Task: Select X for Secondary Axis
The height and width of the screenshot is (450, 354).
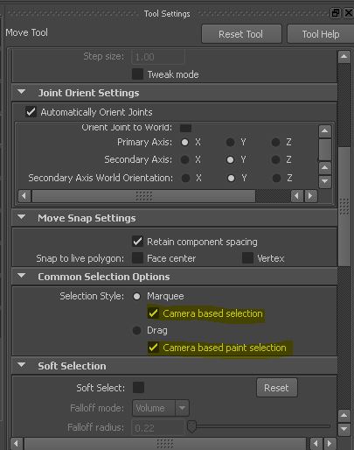Action: click(184, 159)
